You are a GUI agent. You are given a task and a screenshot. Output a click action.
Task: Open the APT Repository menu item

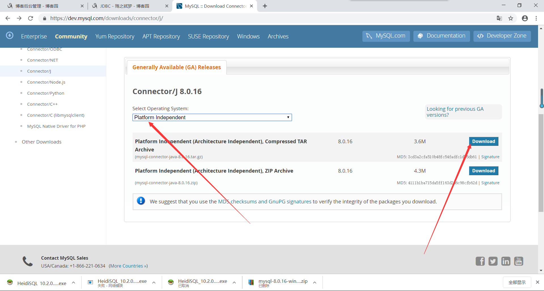coord(161,36)
